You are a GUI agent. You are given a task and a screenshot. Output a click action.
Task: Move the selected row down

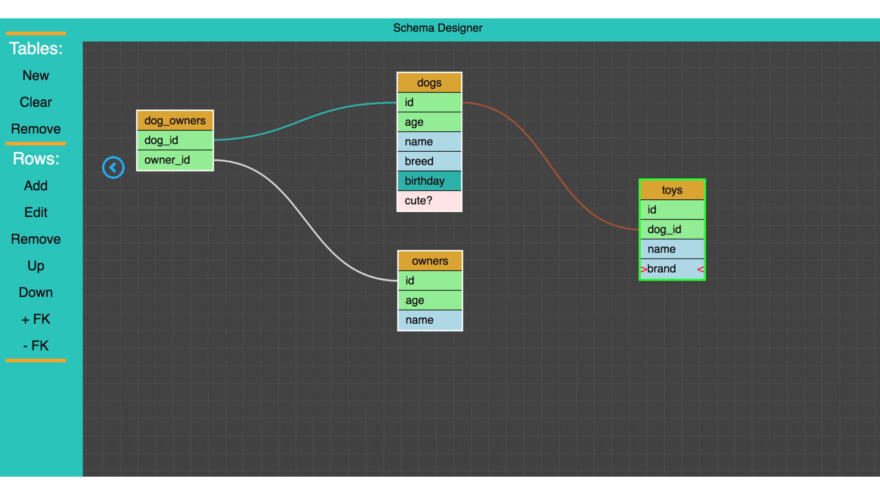point(35,292)
